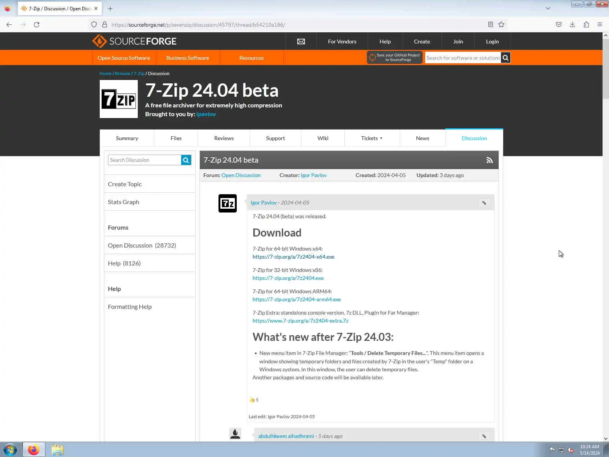
Task: Open the mail envelope icon in header
Action: click(301, 42)
